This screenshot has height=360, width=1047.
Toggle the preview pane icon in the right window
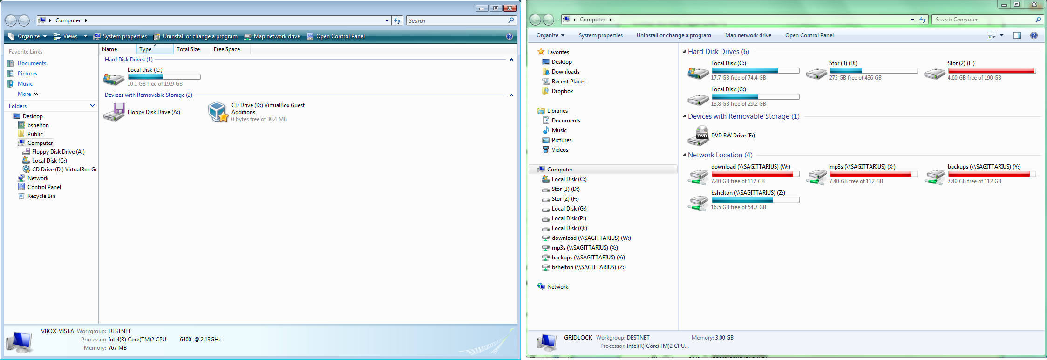[x=1017, y=35]
